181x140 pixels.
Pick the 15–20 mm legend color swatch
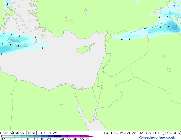coord(44,136)
